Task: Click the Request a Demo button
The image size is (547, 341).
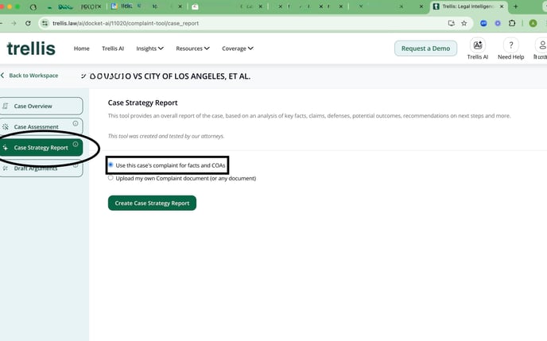Action: [x=425, y=48]
